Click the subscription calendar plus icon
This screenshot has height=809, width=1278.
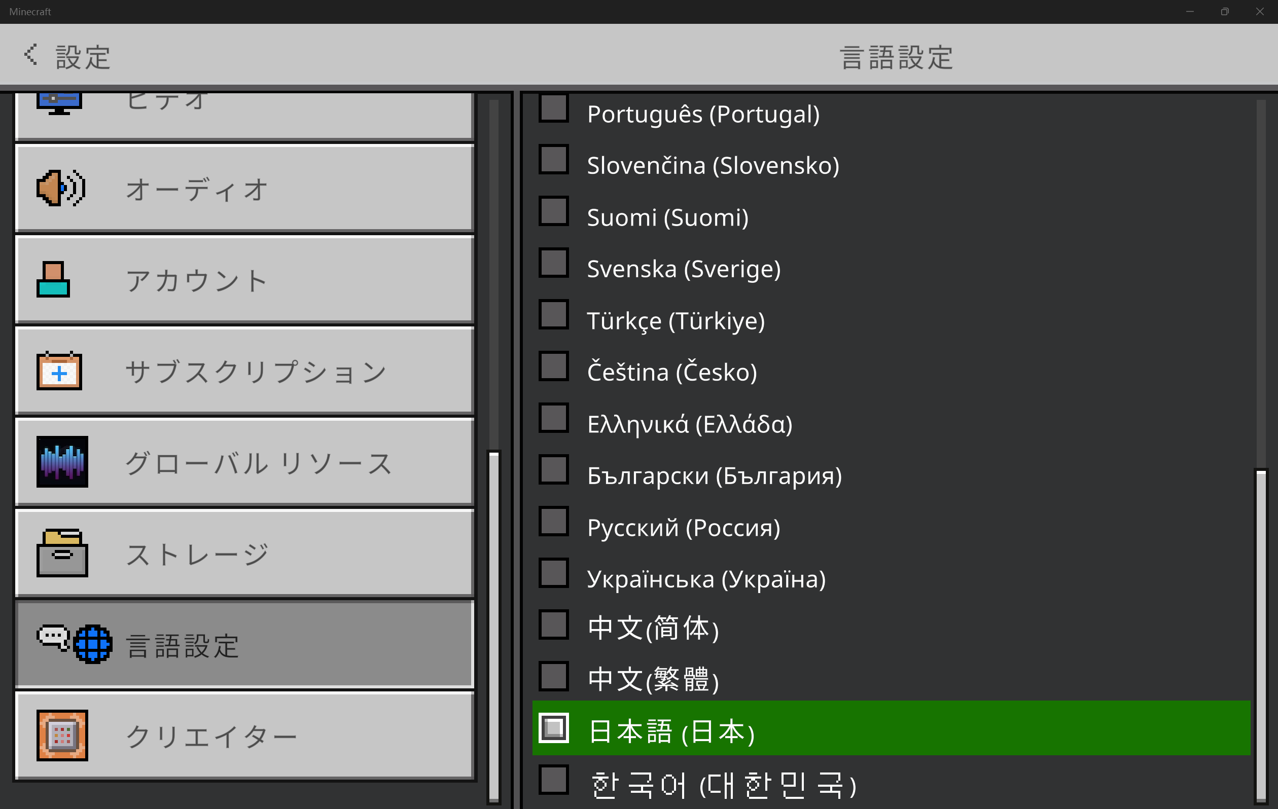pyautogui.click(x=59, y=371)
